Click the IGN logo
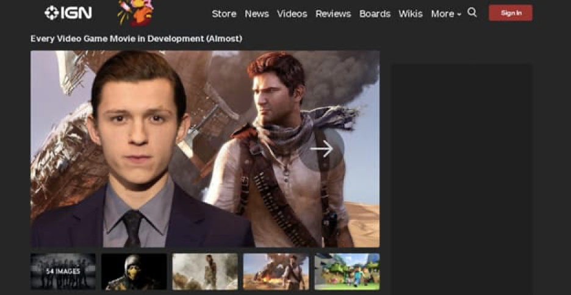Screen dimensions: 571x295 (x=68, y=13)
